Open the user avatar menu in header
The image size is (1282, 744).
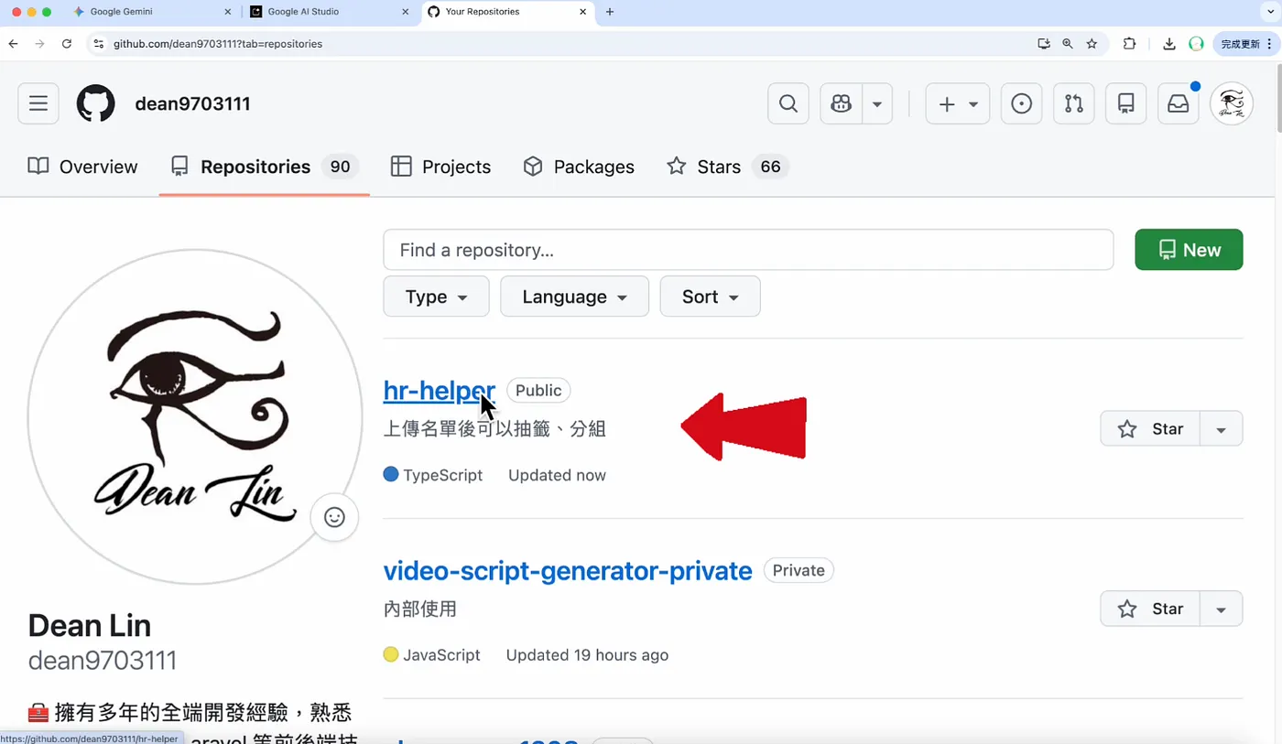(1232, 103)
